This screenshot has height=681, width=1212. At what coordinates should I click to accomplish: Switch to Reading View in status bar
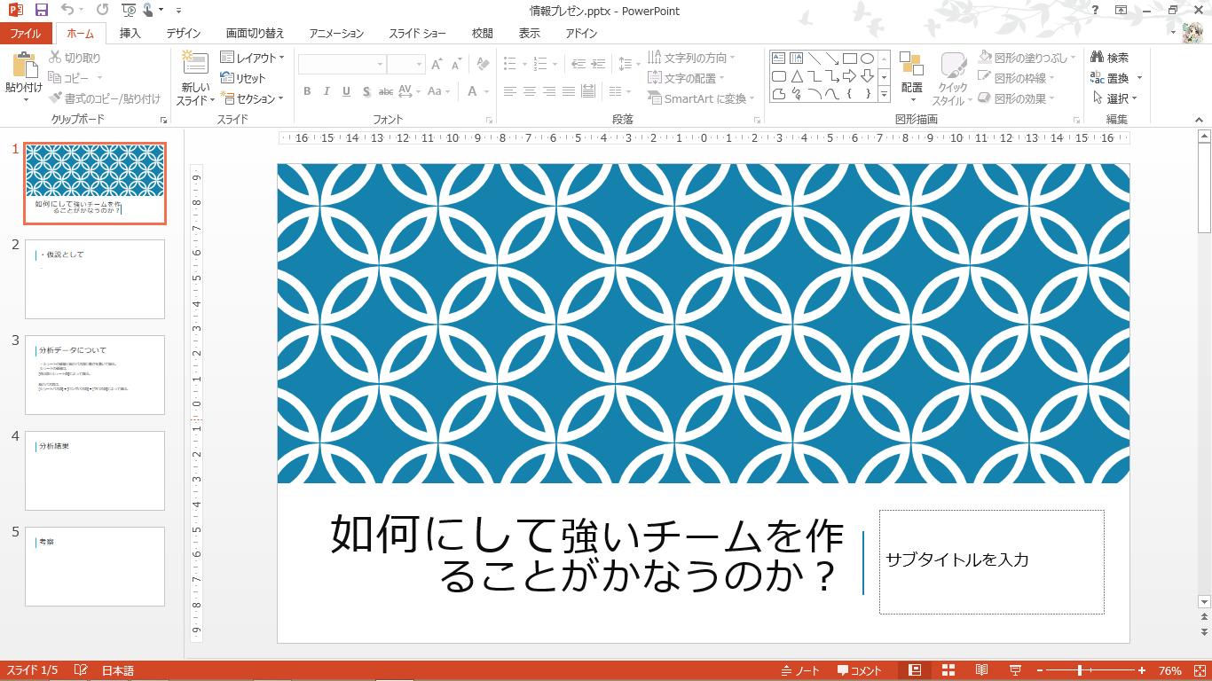(981, 670)
